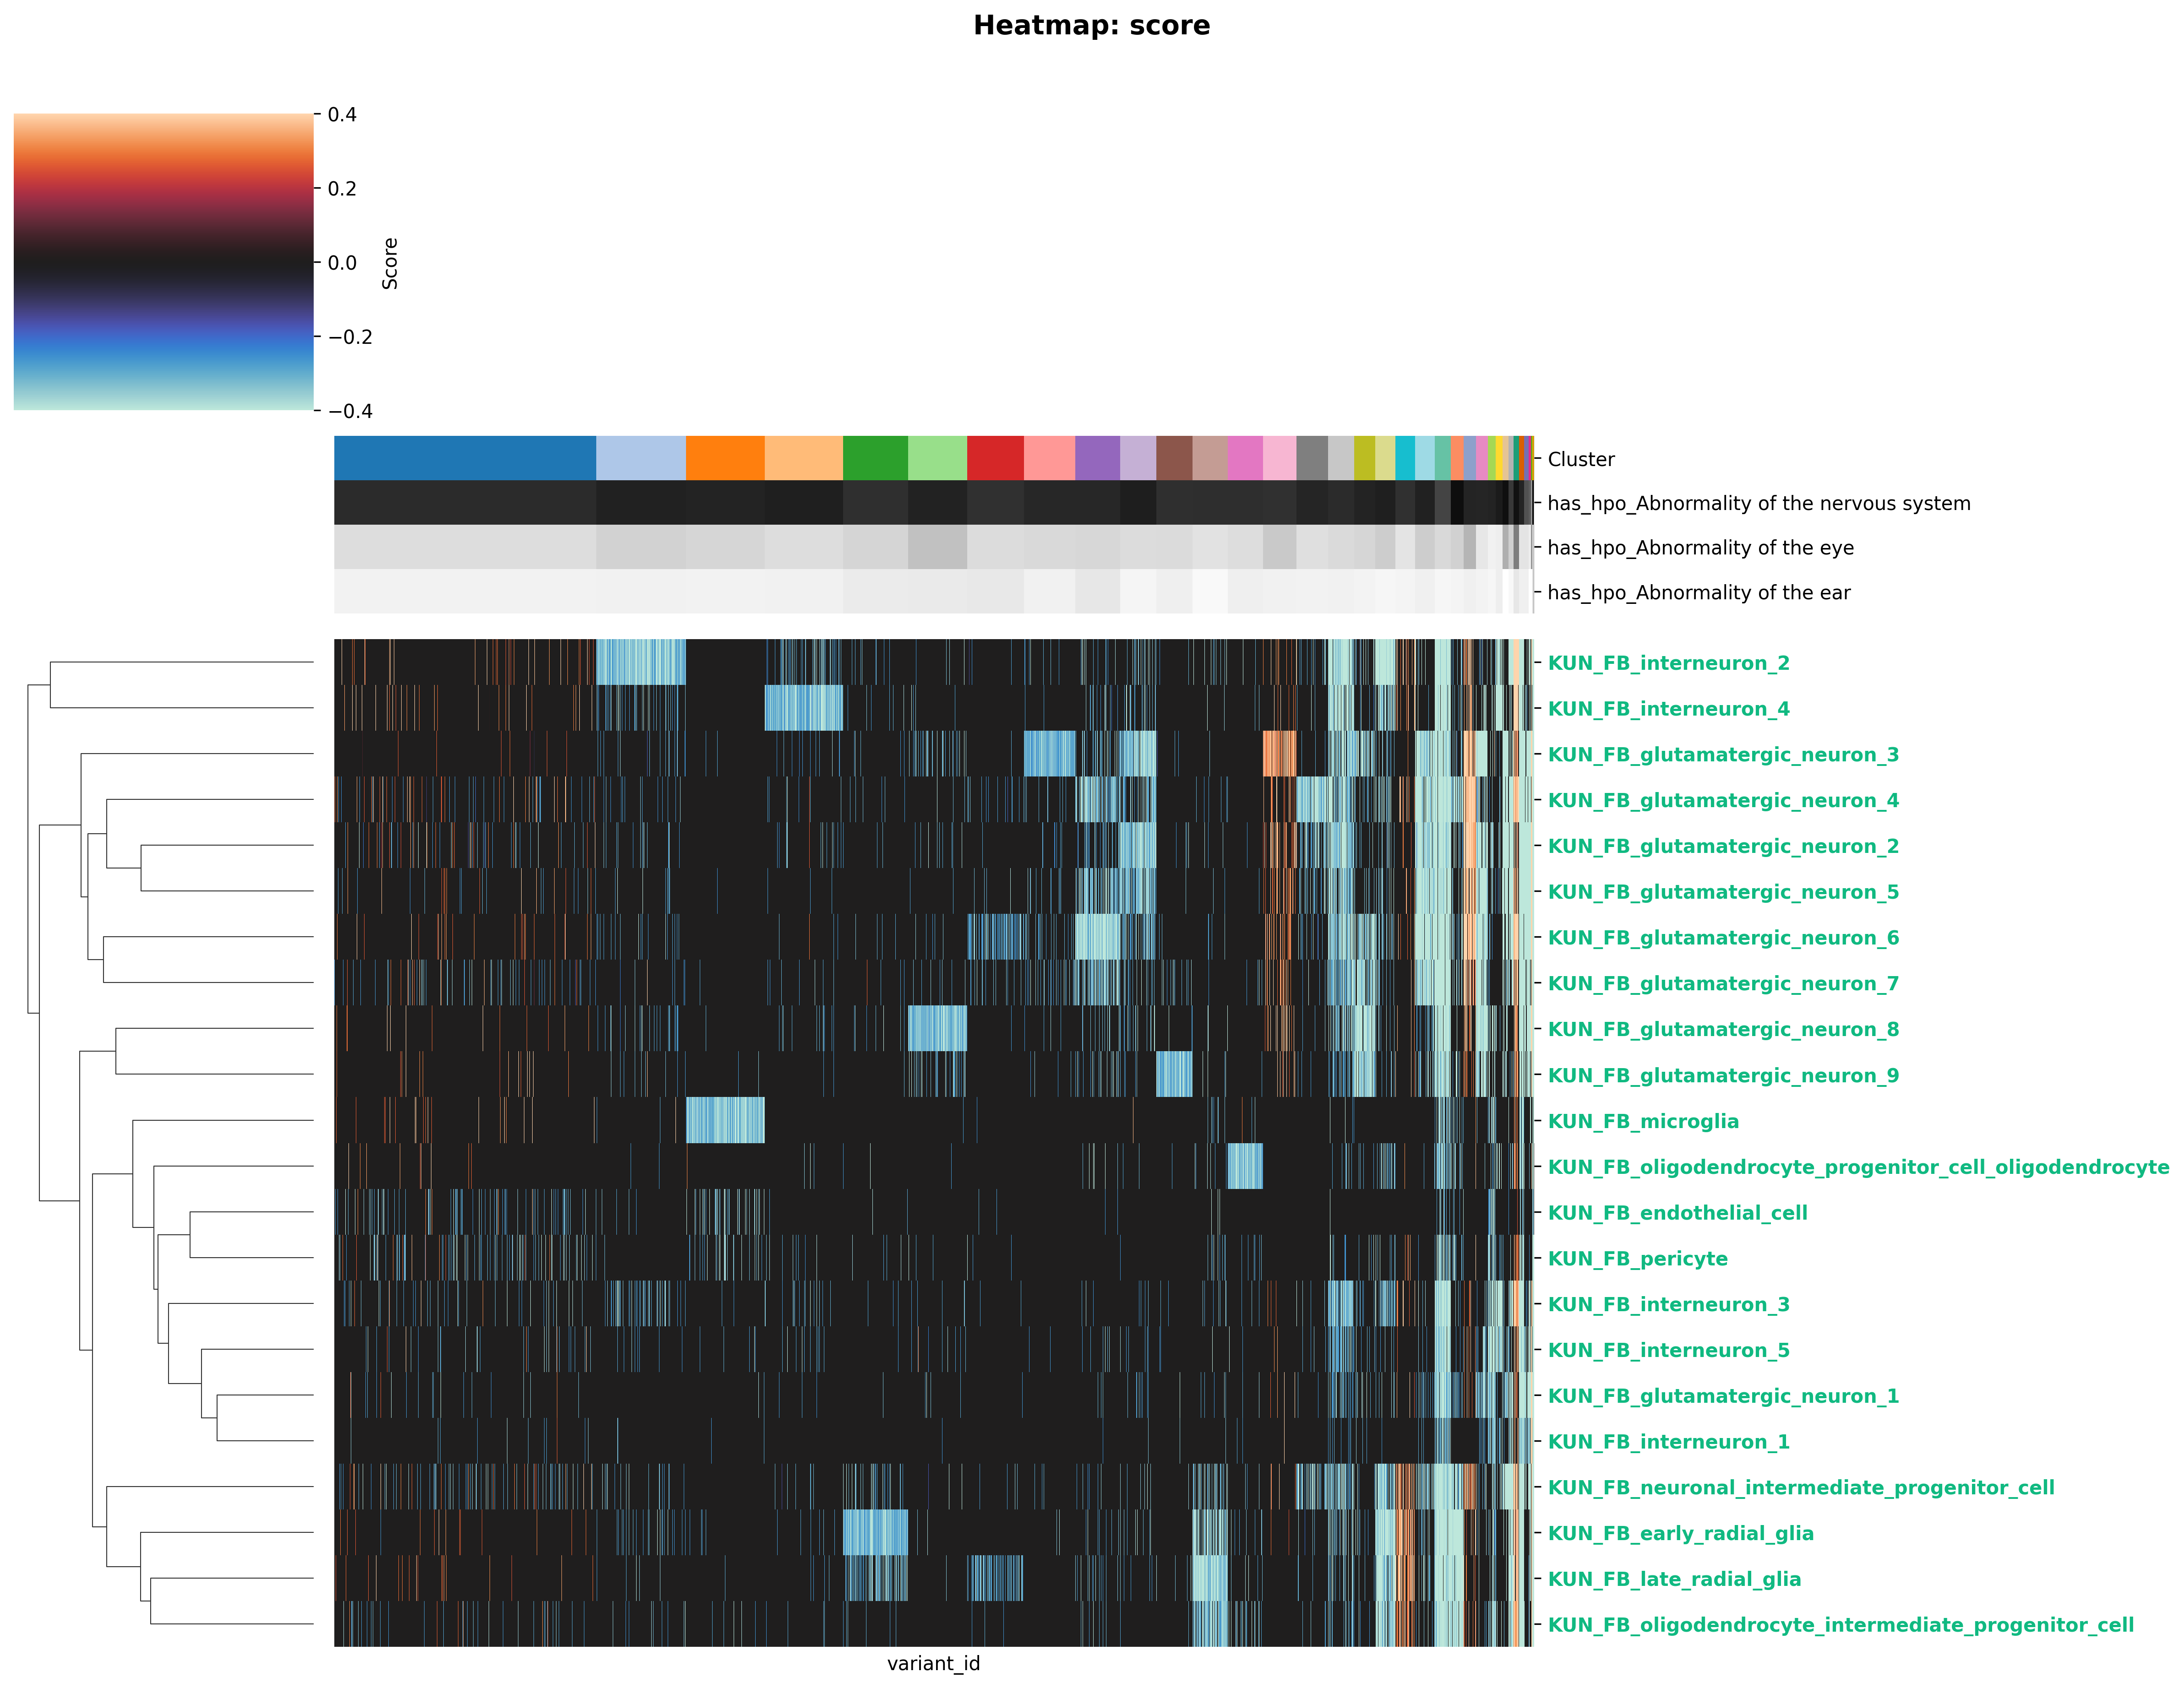Click the KUN_FB_interneuron_2 row label
Image resolution: width=2184 pixels, height=1688 pixels.
tap(1668, 663)
